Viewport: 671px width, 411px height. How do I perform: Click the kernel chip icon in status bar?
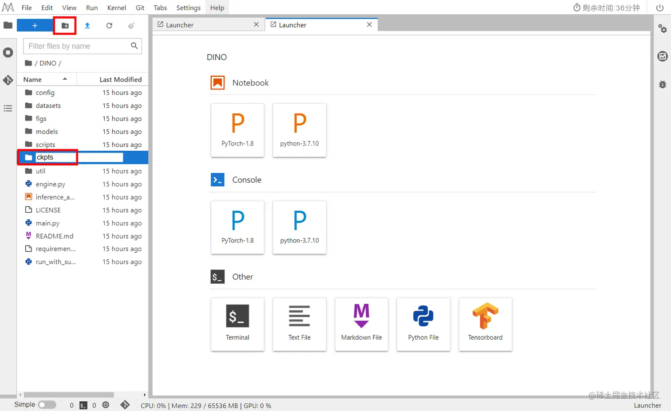click(106, 405)
